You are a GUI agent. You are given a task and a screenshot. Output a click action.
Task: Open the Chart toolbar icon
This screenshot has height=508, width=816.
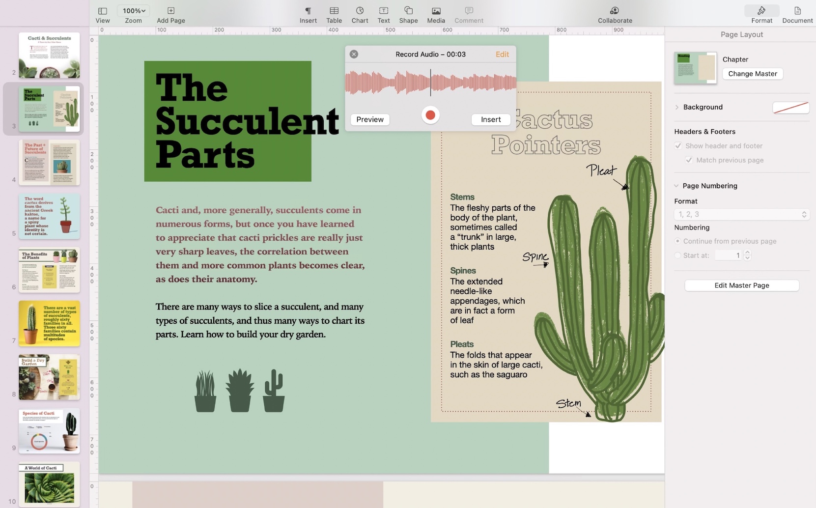coord(360,11)
